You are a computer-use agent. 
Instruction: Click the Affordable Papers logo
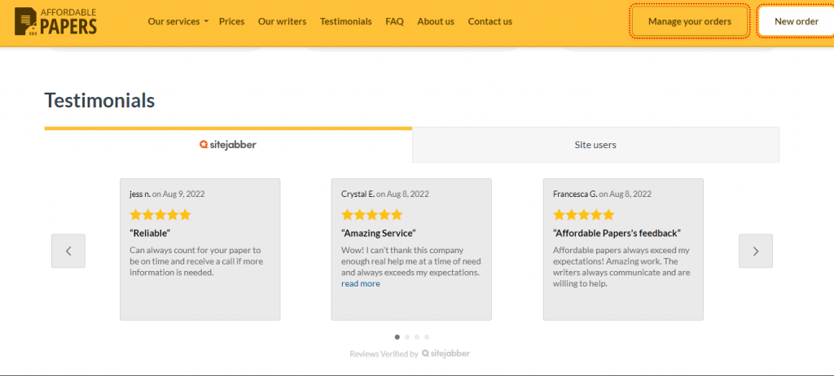[56, 22]
